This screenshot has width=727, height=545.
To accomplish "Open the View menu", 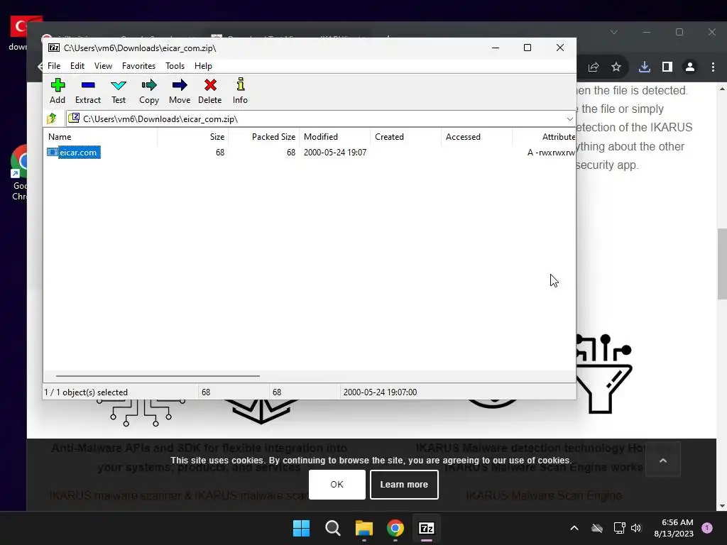I will point(104,66).
